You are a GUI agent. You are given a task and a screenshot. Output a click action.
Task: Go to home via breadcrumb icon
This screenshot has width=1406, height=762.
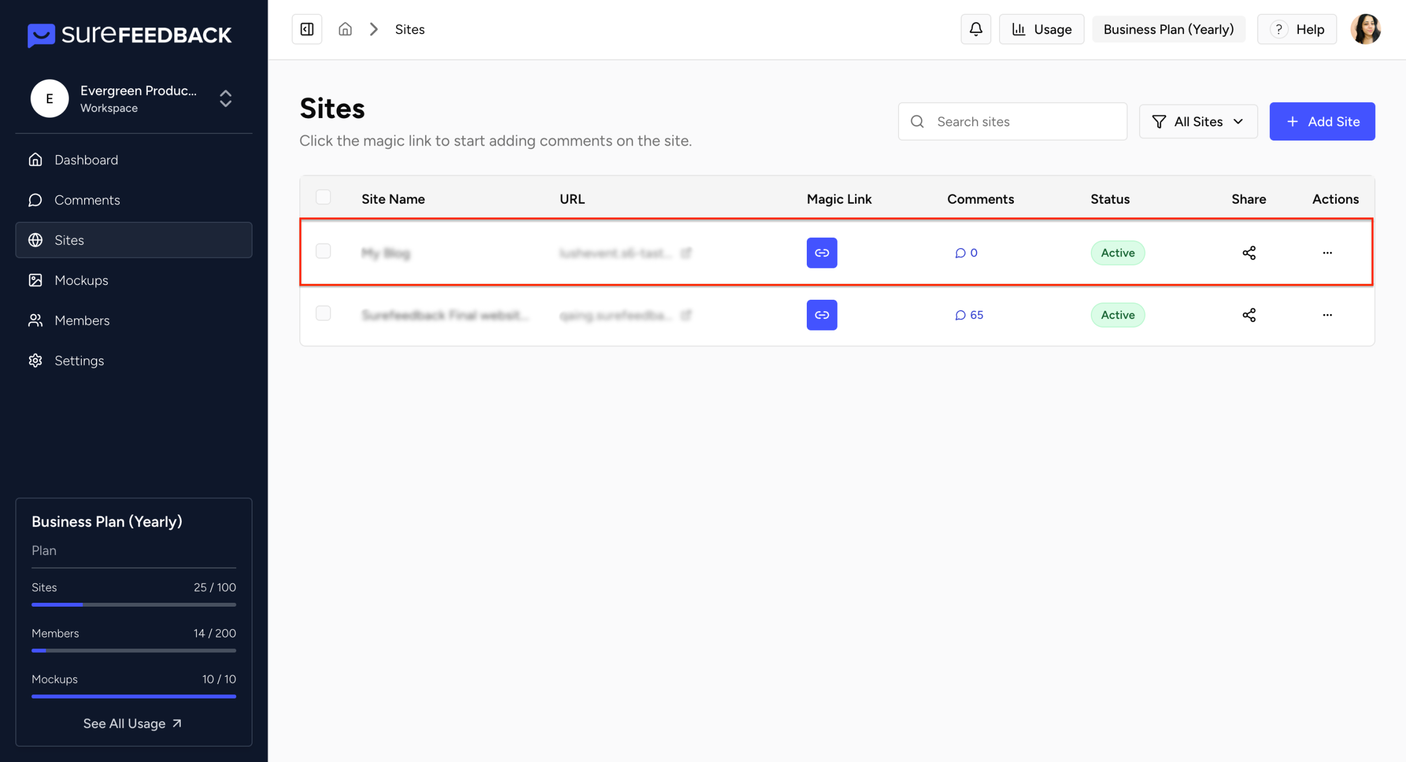tap(345, 29)
